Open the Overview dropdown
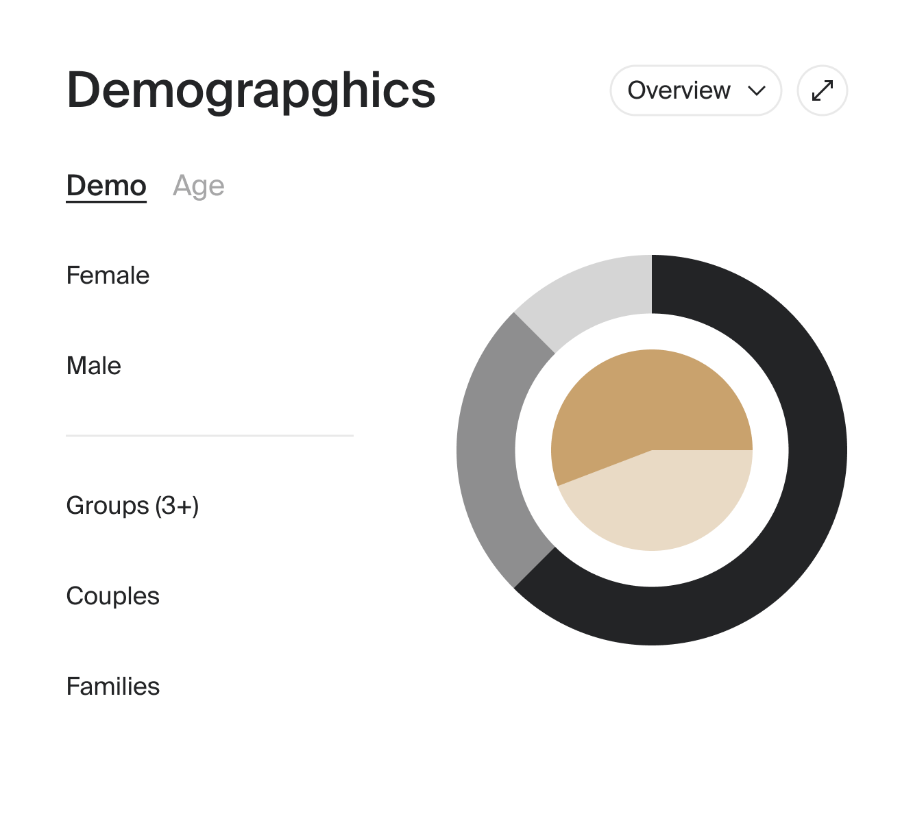The height and width of the screenshot is (814, 913). (695, 90)
